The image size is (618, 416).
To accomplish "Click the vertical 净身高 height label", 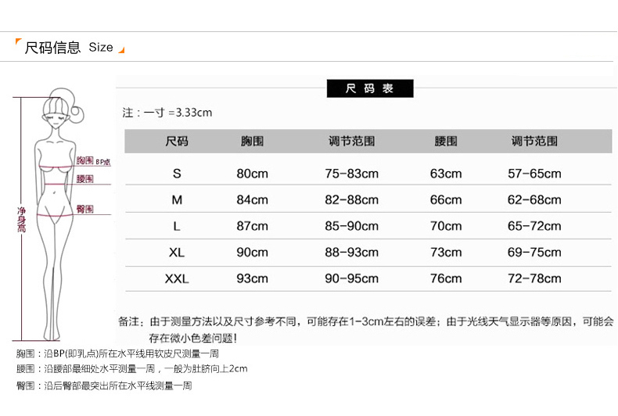I will [22, 219].
